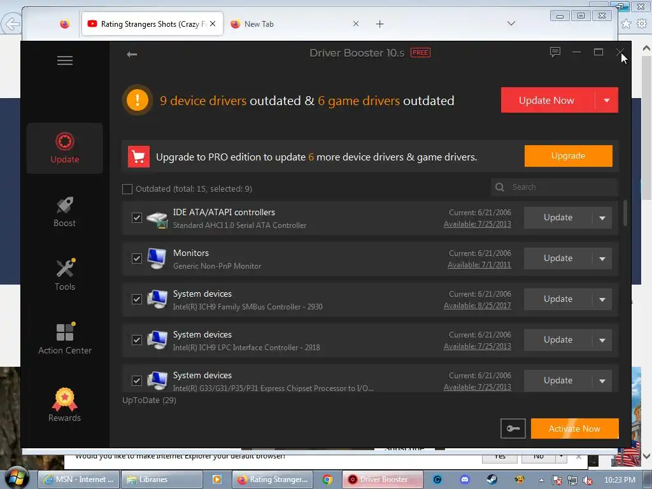Go back using the arrow in Driver Booster
This screenshot has width=652, height=489.
tap(132, 54)
